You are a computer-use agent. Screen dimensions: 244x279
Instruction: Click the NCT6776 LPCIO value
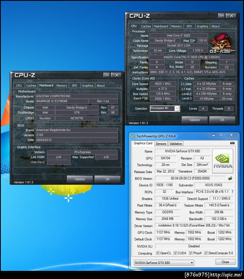tap(77, 118)
